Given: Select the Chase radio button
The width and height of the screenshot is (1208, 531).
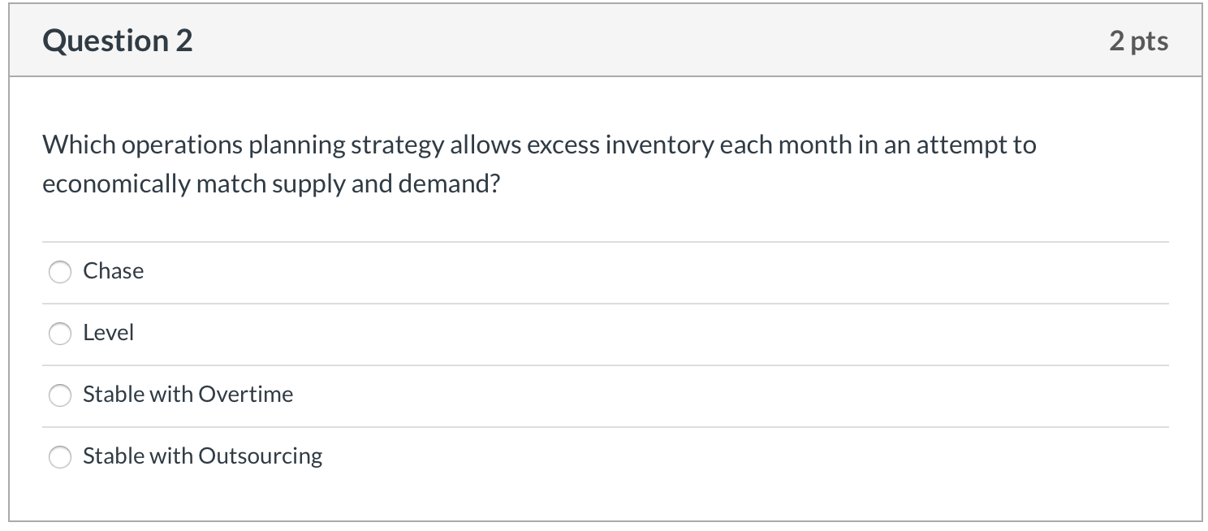Looking at the screenshot, I should [x=60, y=272].
